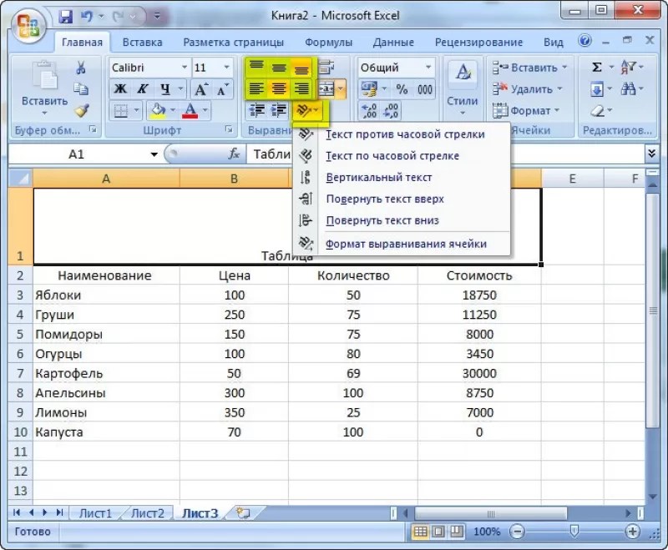This screenshot has height=550, width=668.
Task: Save the workbook via floppy icon
Action: pyautogui.click(x=66, y=17)
